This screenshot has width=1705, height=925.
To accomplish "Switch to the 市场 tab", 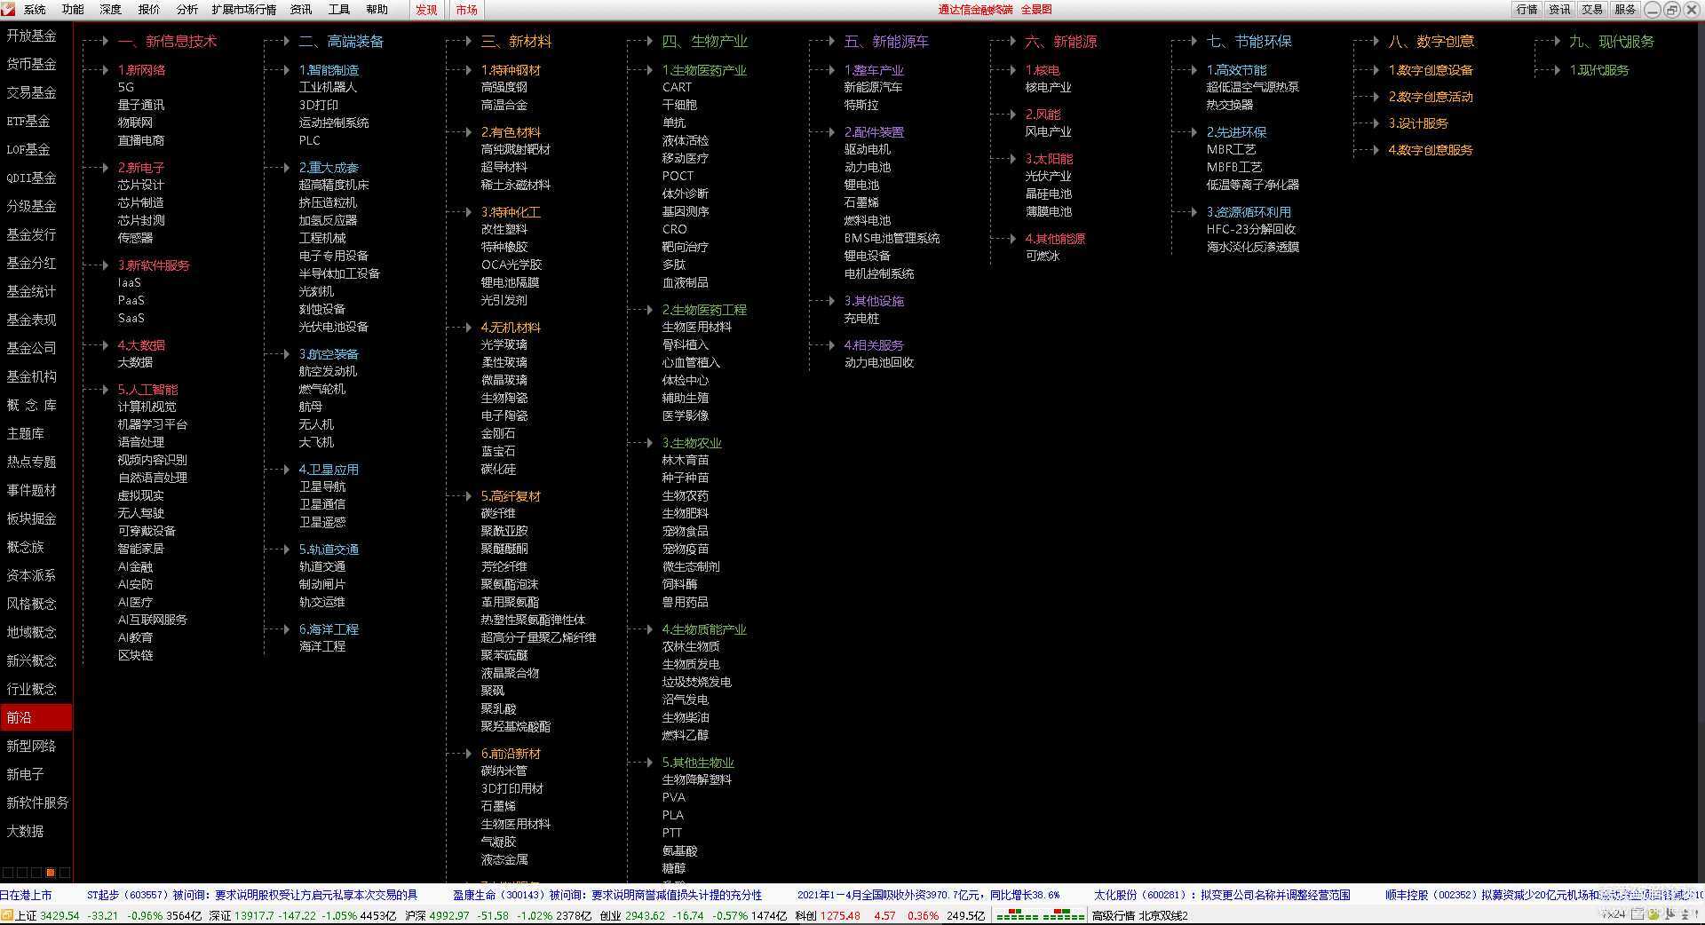I will [467, 10].
